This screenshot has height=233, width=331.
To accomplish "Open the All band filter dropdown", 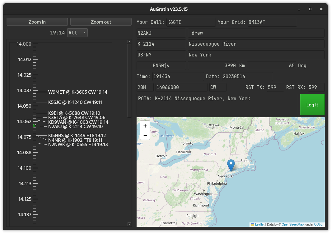I will [x=77, y=33].
